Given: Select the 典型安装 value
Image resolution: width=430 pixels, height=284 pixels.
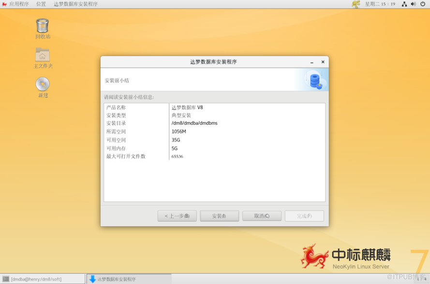Looking at the screenshot, I should click(181, 115).
